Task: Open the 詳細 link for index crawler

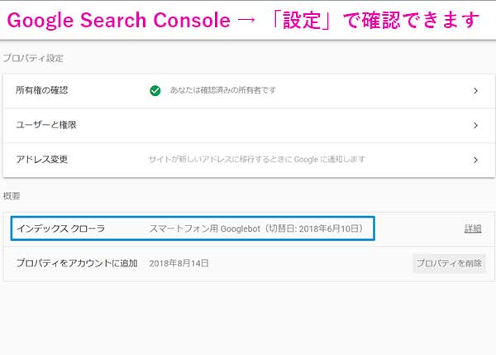Action: pos(473,228)
